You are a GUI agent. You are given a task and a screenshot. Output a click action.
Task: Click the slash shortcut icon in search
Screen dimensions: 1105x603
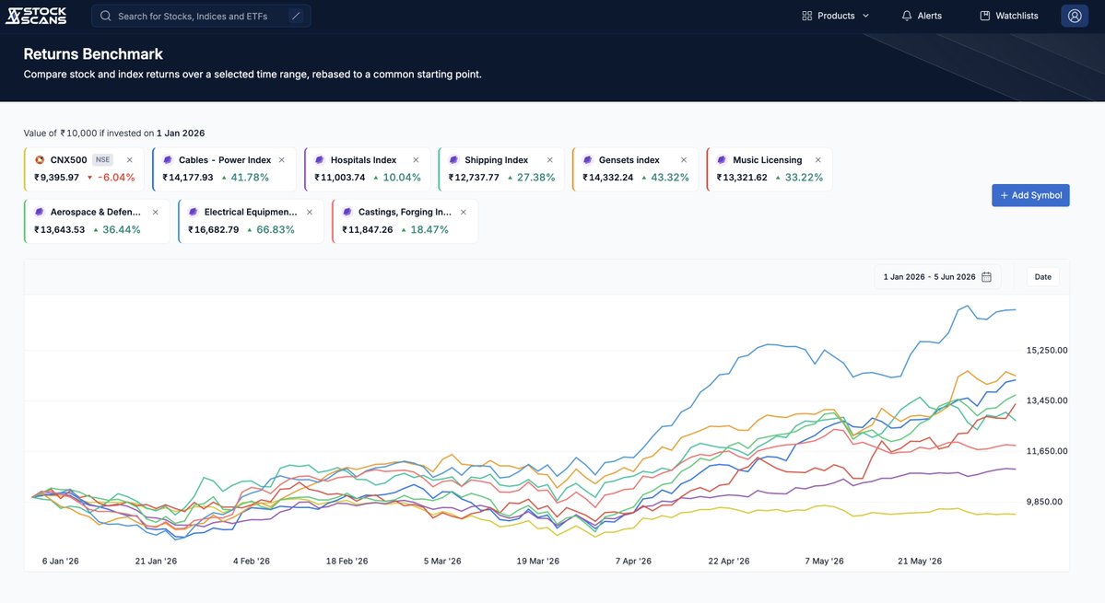click(x=296, y=16)
